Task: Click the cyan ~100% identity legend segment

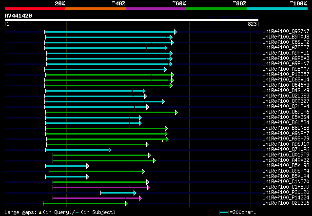Action: point(277,9)
